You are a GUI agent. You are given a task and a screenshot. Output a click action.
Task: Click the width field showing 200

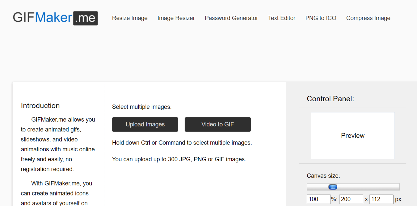(x=351, y=199)
